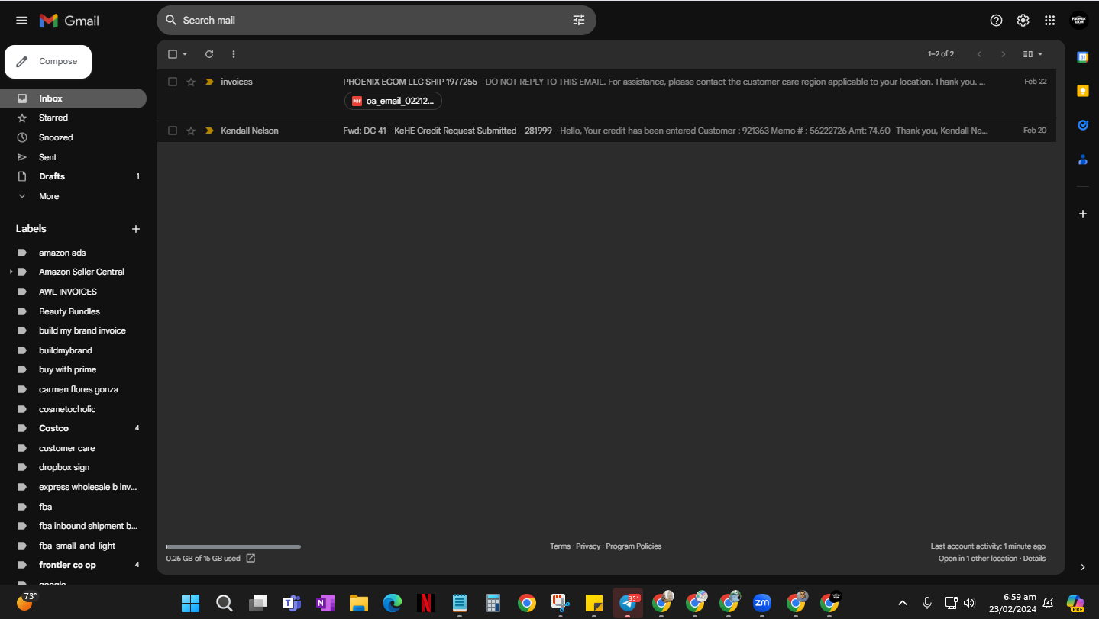Open the Terms link
1099x619 pixels.
click(560, 546)
